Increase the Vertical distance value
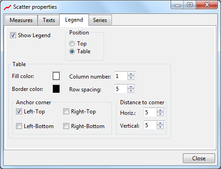 click(160, 123)
